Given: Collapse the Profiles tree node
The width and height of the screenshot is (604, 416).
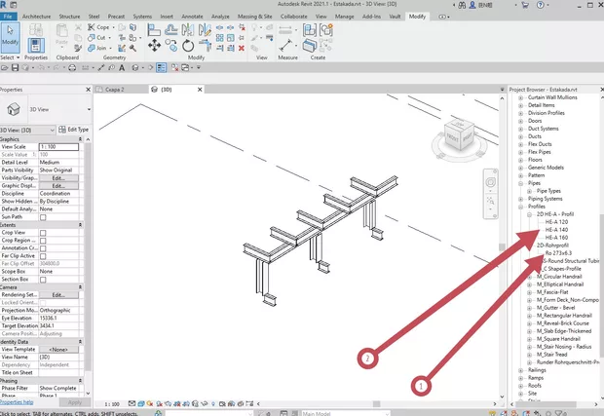Looking at the screenshot, I should [x=520, y=206].
